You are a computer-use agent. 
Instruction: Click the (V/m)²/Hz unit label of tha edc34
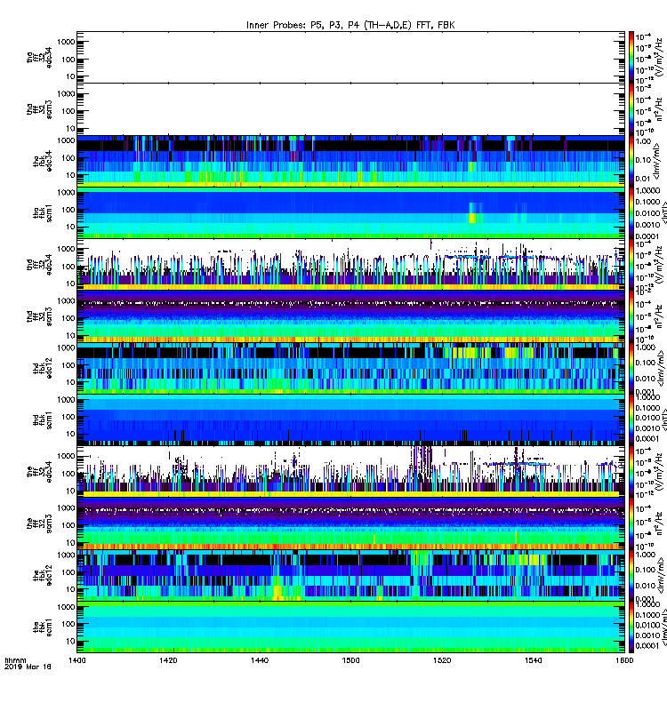coord(659,56)
